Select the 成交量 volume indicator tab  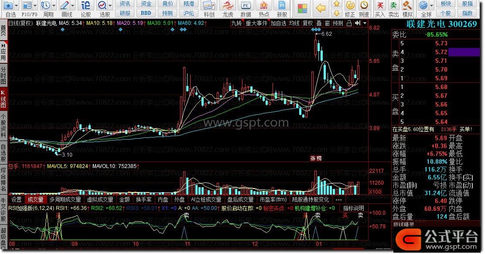coord(35,200)
